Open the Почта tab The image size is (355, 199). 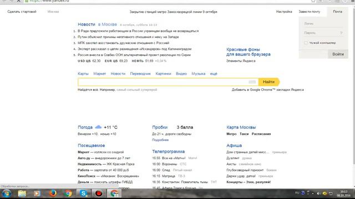pos(337,12)
